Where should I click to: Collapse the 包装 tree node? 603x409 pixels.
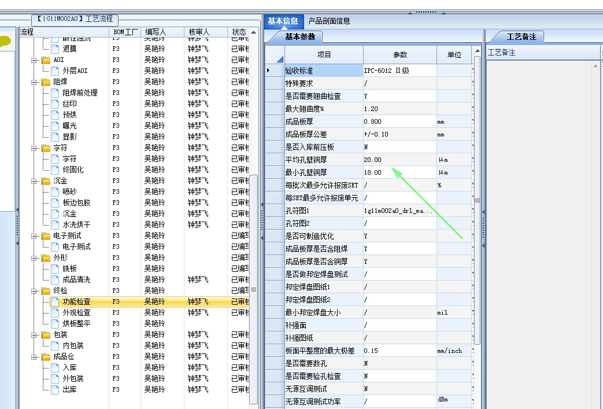[x=34, y=335]
